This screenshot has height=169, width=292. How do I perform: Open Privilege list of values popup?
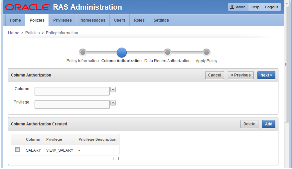coord(113,103)
